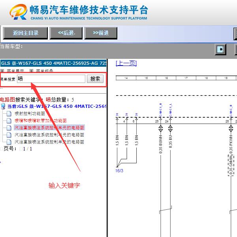Viewport: 237px width, 237px height.
Task: Click the document icon beside 喷射控制功能图
Action: coord(9,113)
